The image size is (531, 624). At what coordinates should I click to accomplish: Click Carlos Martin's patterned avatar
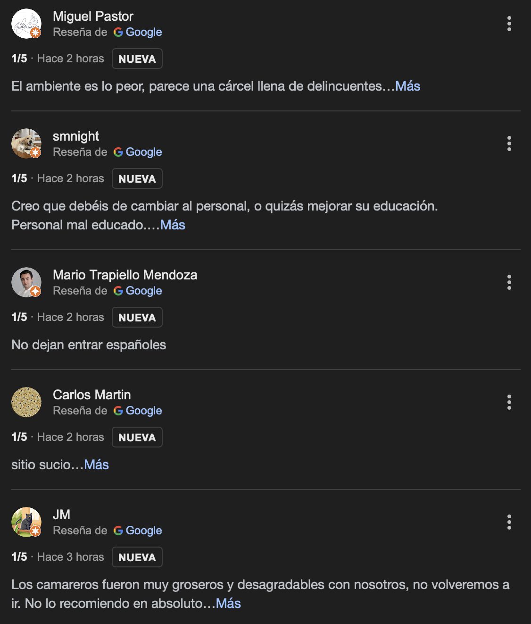(26, 402)
